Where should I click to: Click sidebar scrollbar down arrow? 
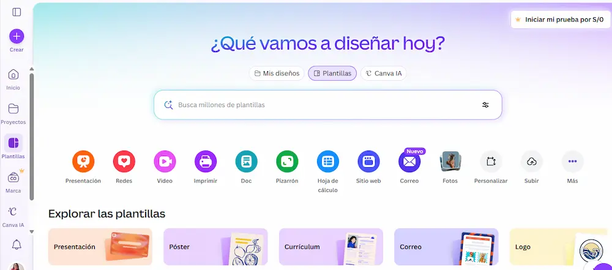tap(32, 231)
